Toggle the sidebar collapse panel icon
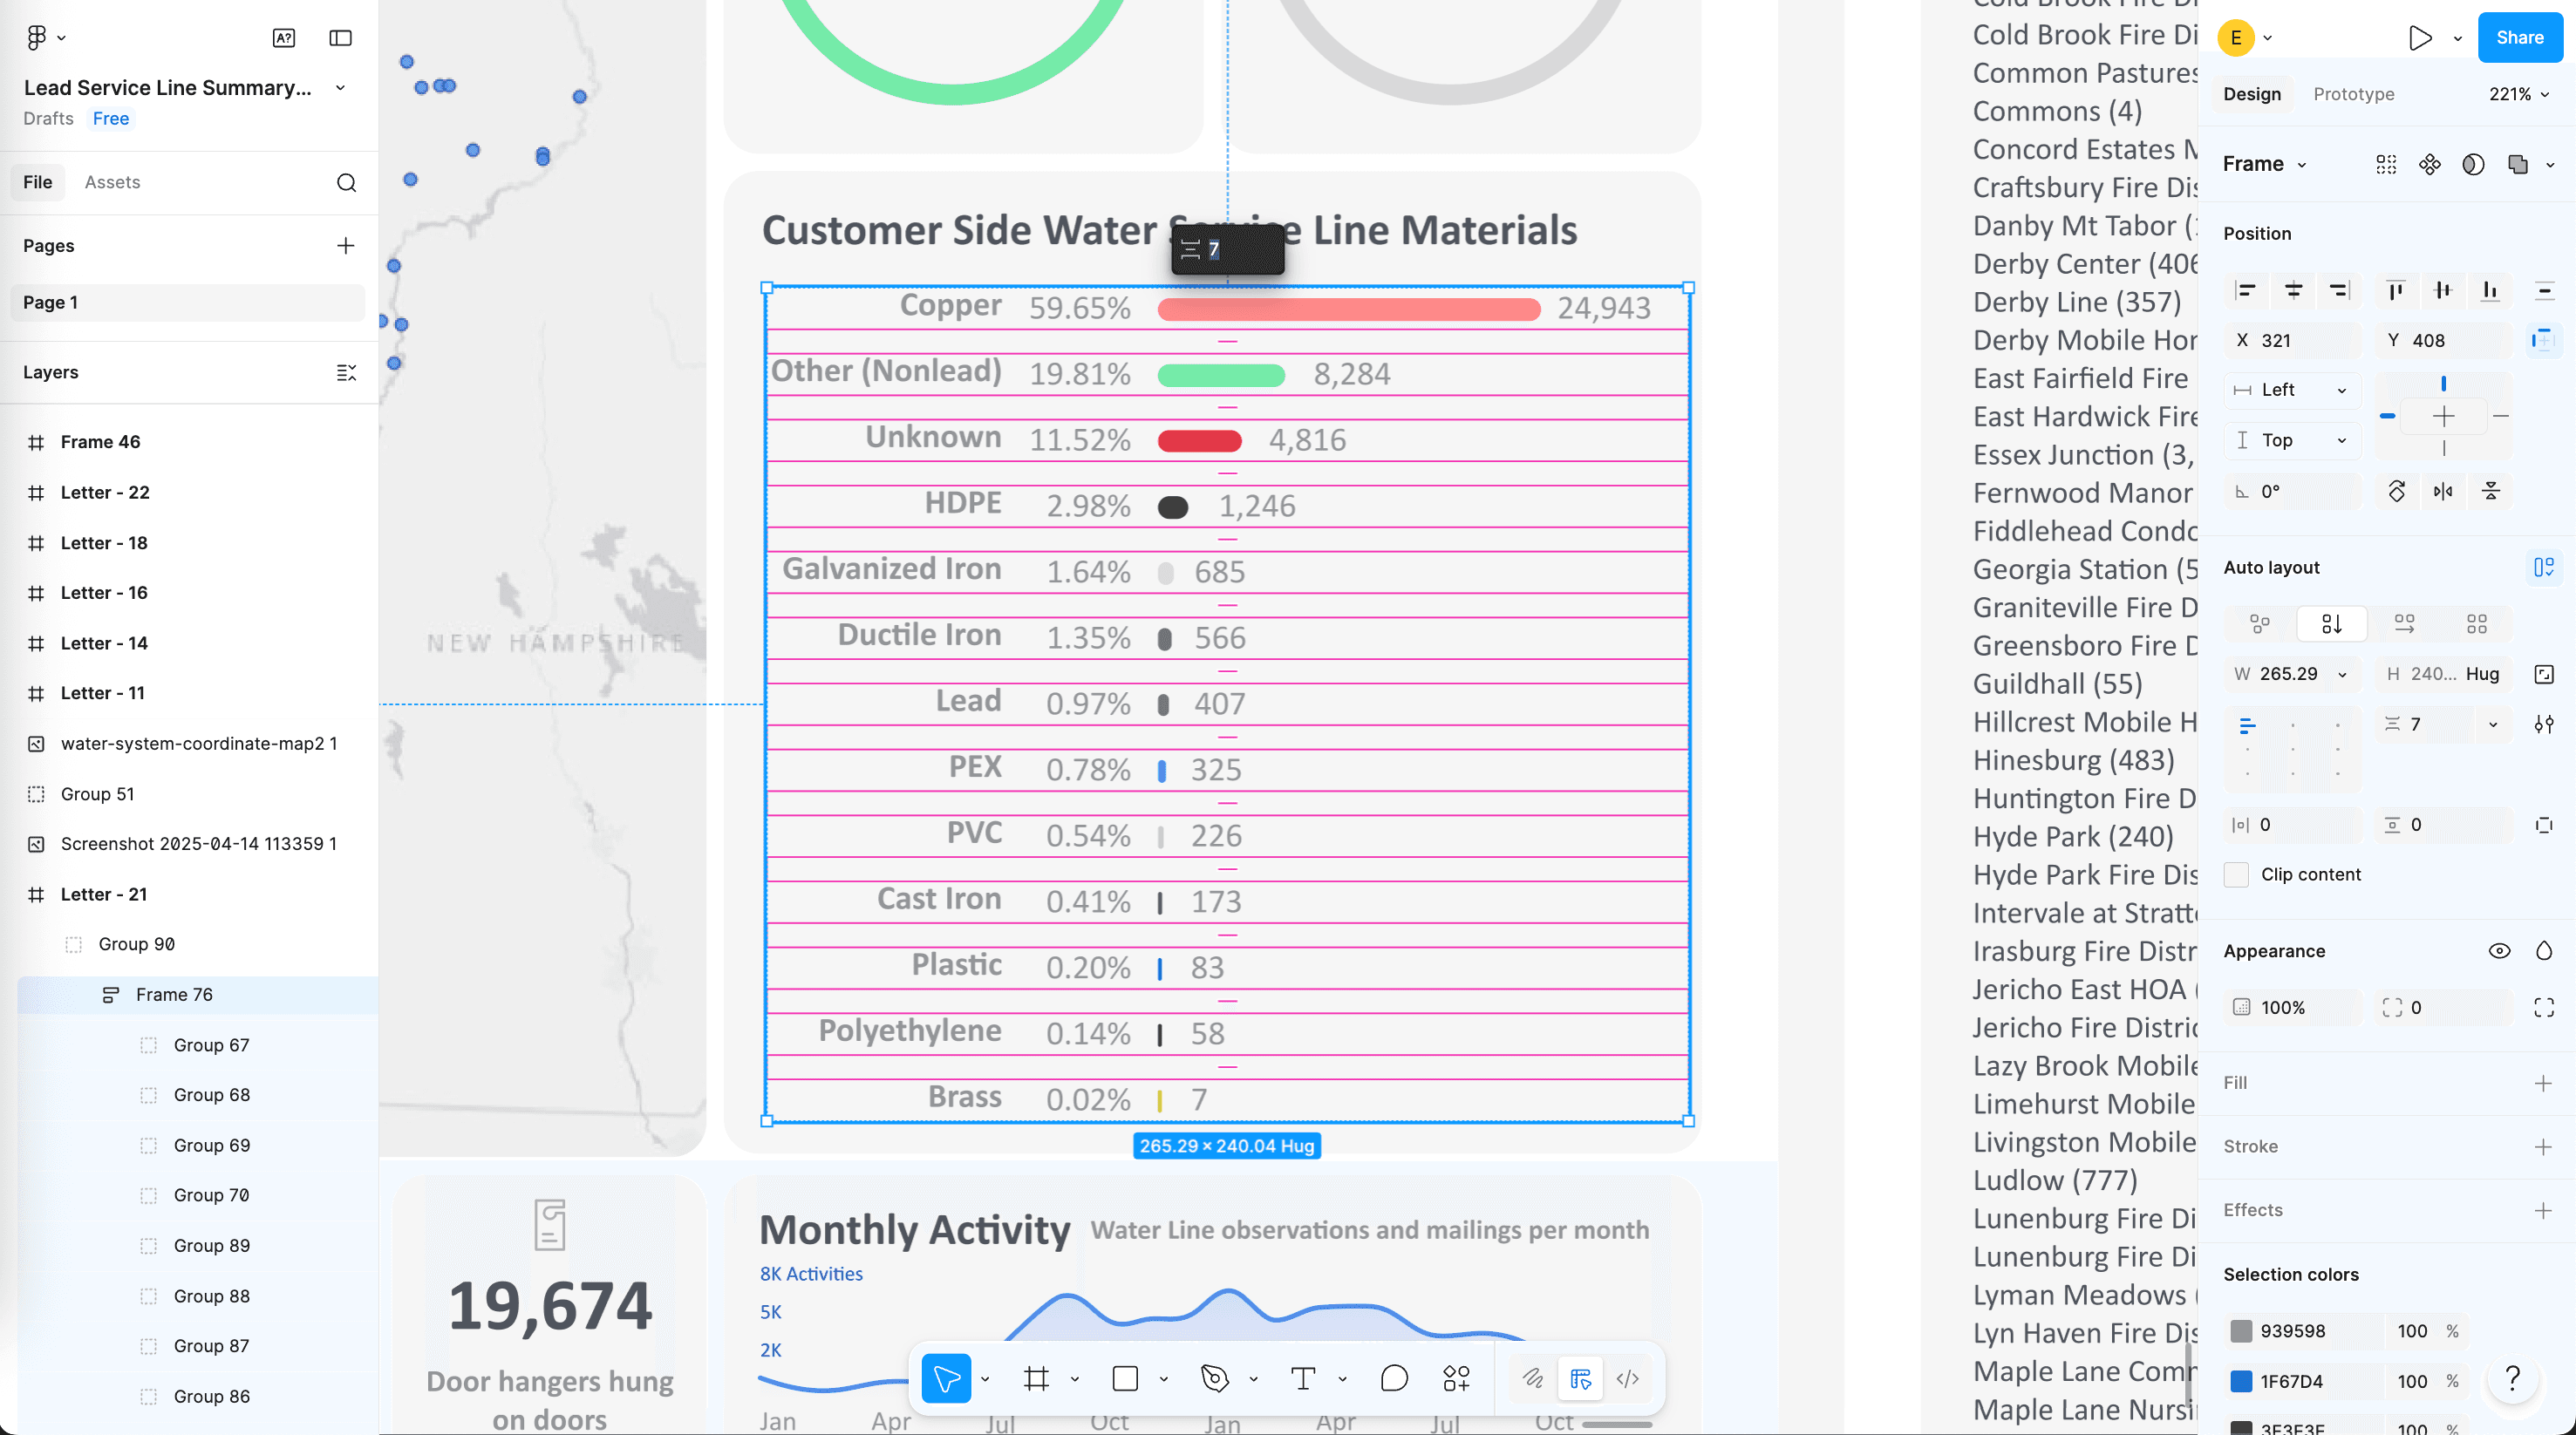The width and height of the screenshot is (2576, 1435). tap(340, 38)
